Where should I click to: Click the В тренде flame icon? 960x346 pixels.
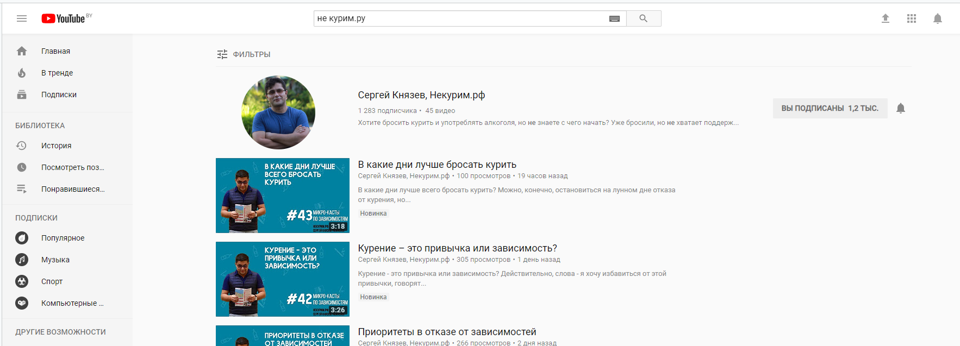coord(22,73)
